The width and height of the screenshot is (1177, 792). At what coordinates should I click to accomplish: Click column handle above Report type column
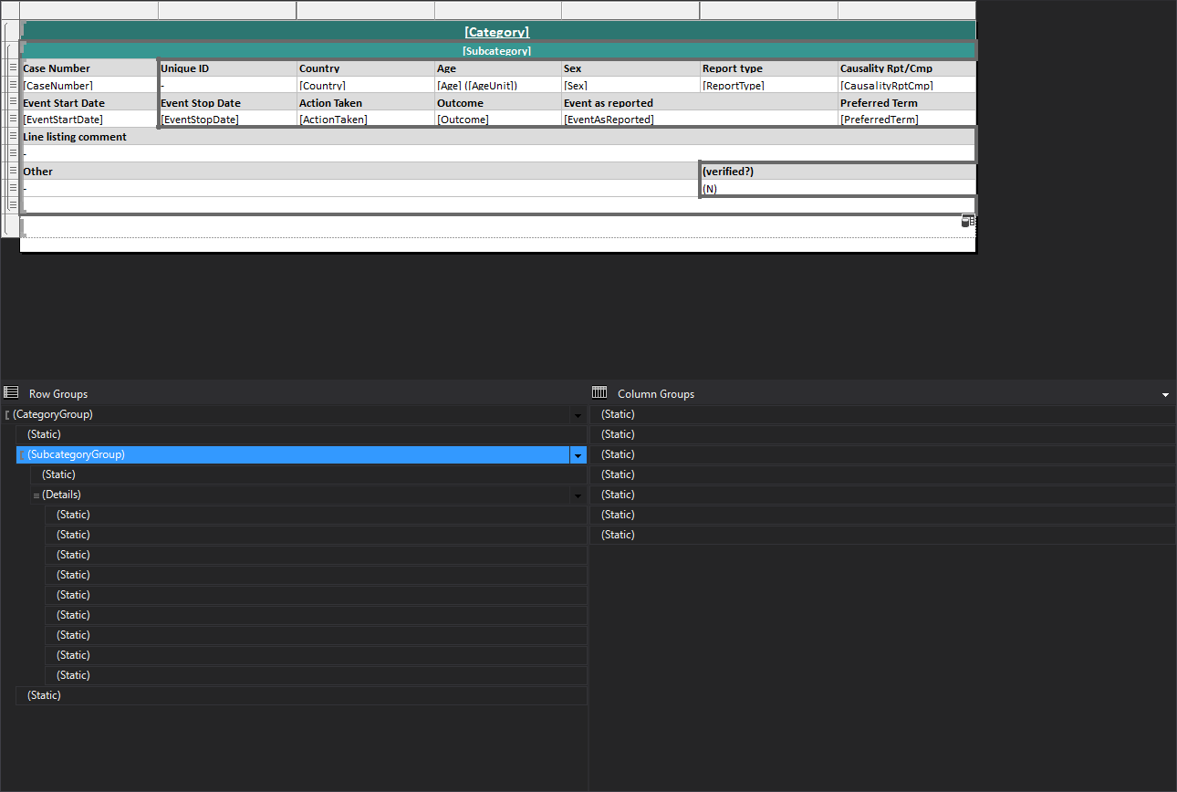click(x=769, y=10)
